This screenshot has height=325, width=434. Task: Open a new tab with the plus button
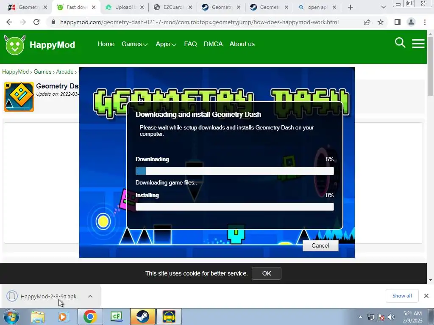pos(351,7)
